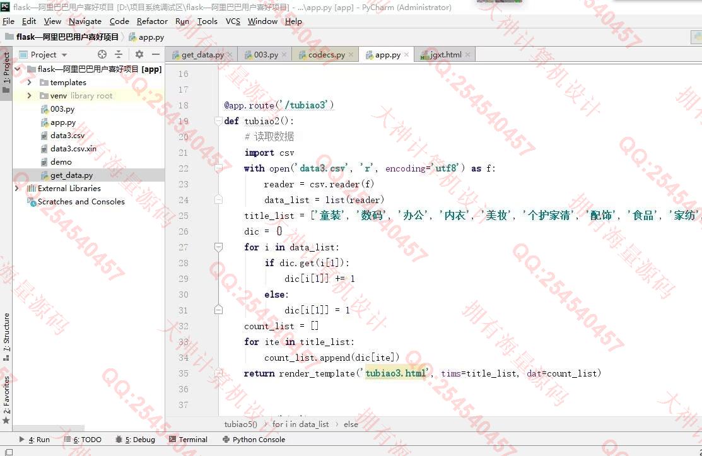Click tool windows quick-access icon in status bar

(x=8, y=452)
